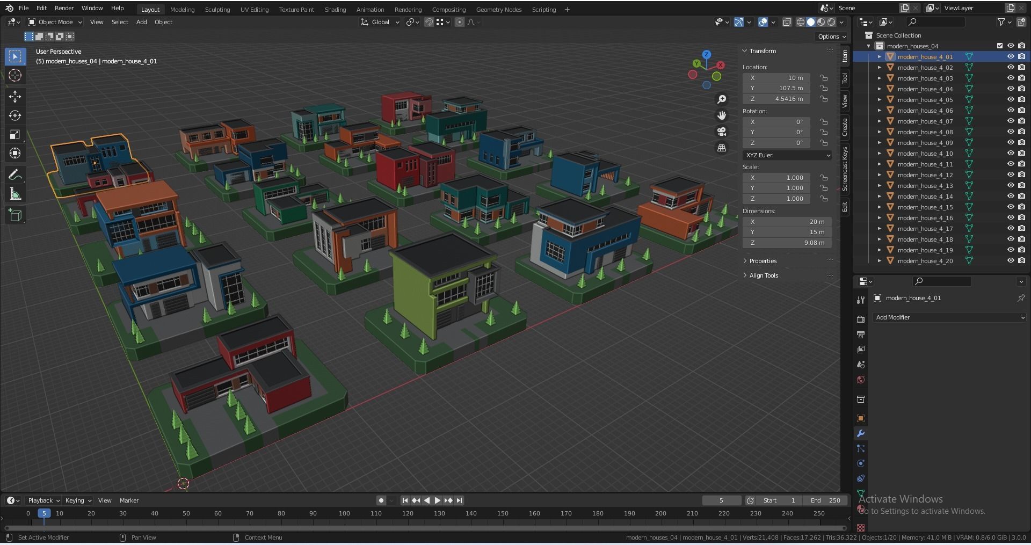The width and height of the screenshot is (1031, 545).
Task: Open the XYZ Euler rotation mode dropdown
Action: pyautogui.click(x=787, y=155)
